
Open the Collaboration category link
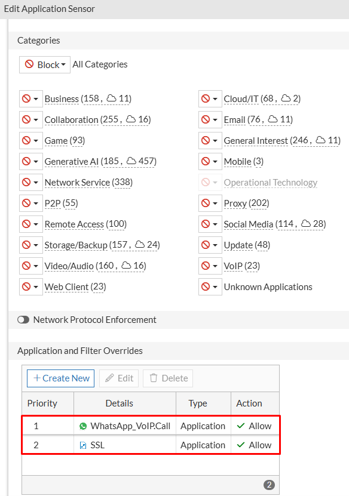point(71,119)
